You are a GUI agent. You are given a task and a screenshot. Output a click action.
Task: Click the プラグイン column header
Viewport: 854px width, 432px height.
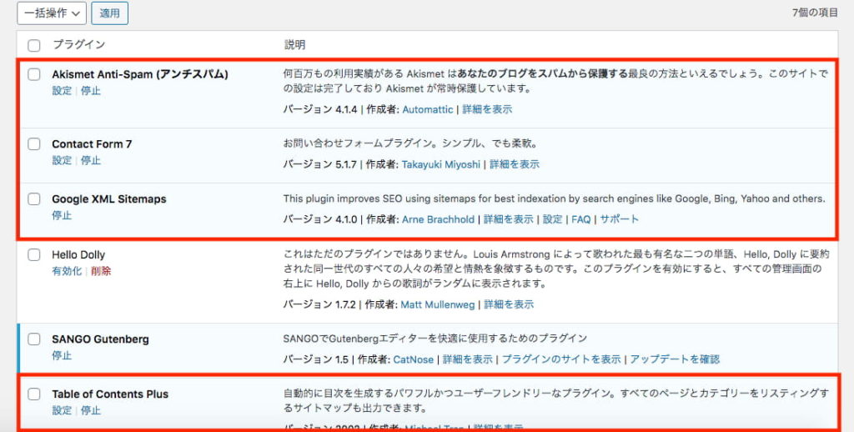tap(78, 45)
